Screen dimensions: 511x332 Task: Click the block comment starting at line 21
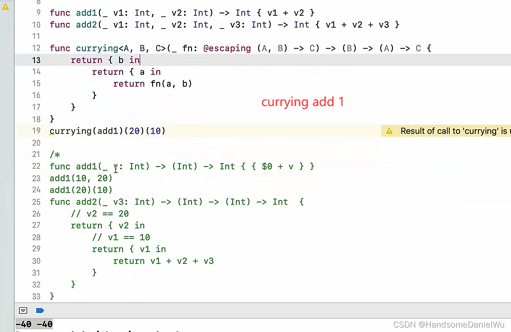54,154
